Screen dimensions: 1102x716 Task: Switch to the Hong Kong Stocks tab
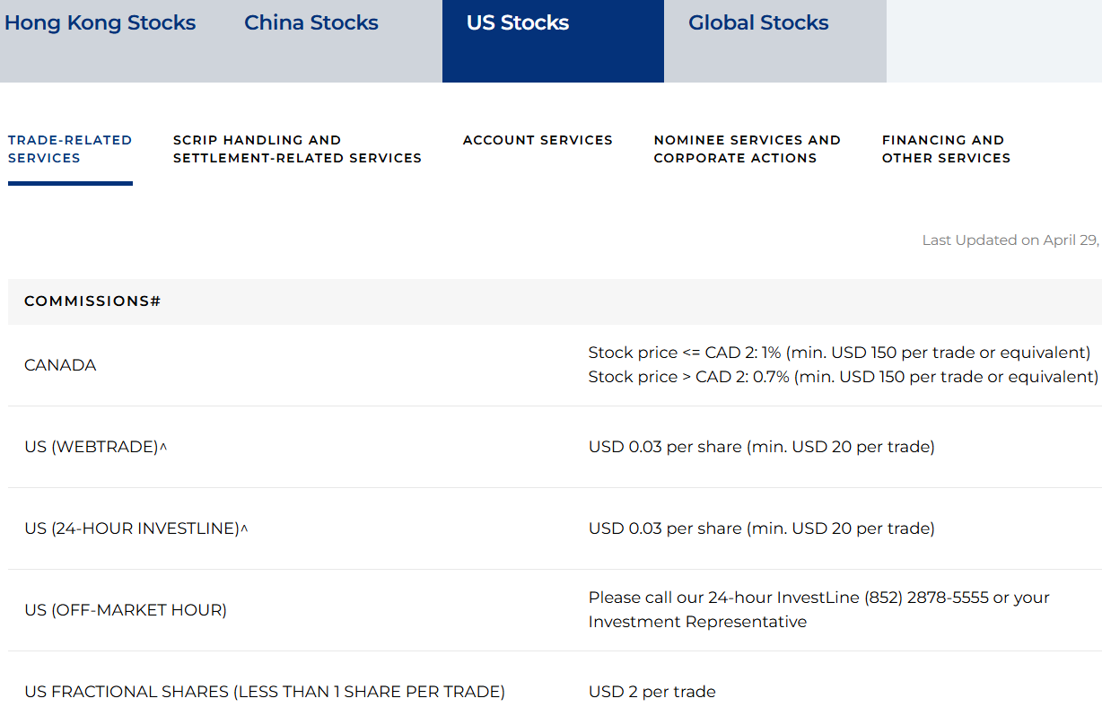(x=100, y=23)
